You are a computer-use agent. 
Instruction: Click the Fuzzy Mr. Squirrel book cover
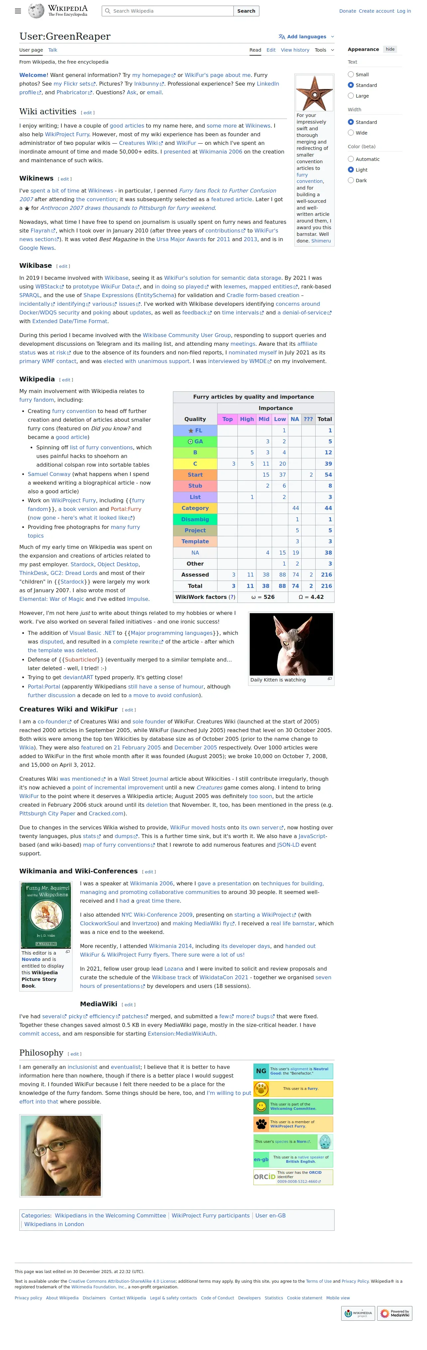pos(46,915)
